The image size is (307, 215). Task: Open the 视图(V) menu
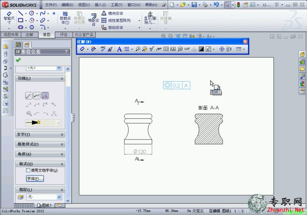(x=84, y=5)
